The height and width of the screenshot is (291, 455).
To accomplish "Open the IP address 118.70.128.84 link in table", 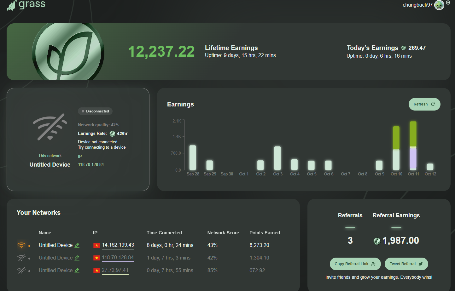I will point(118,258).
